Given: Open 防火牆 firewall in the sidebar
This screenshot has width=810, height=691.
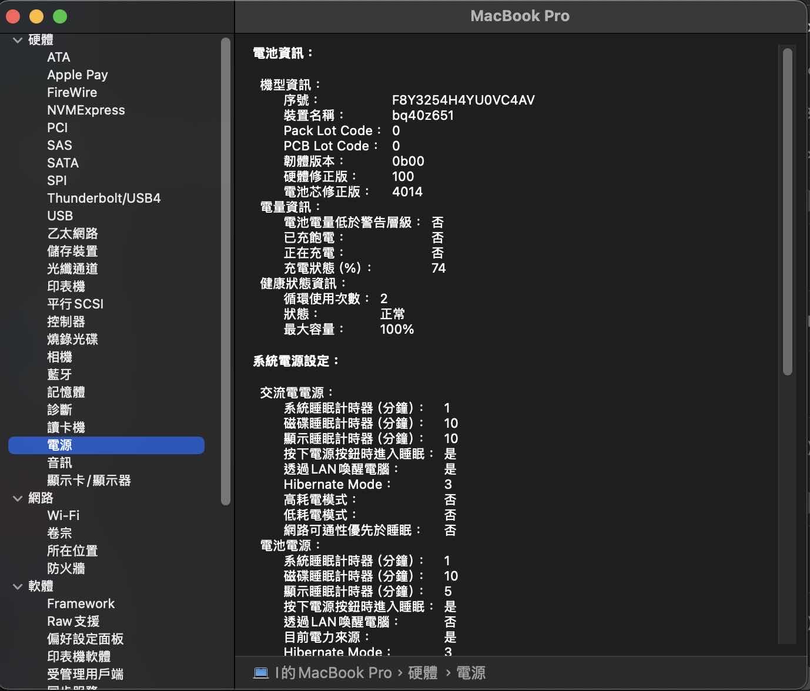Looking at the screenshot, I should (x=66, y=568).
